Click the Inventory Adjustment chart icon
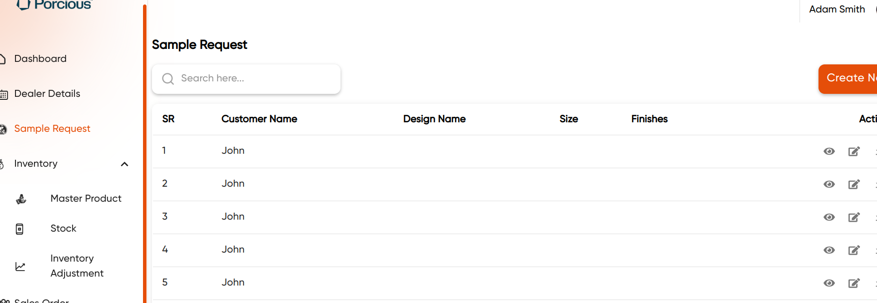877x303 pixels. [x=20, y=267]
